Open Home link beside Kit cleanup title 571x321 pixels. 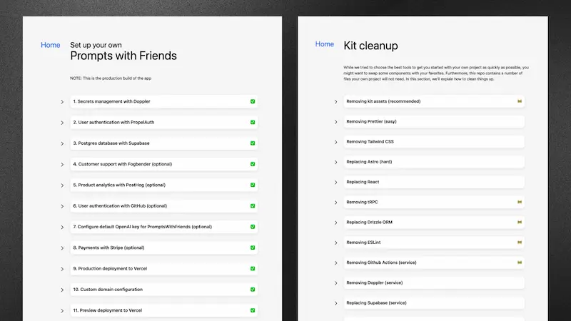point(325,44)
